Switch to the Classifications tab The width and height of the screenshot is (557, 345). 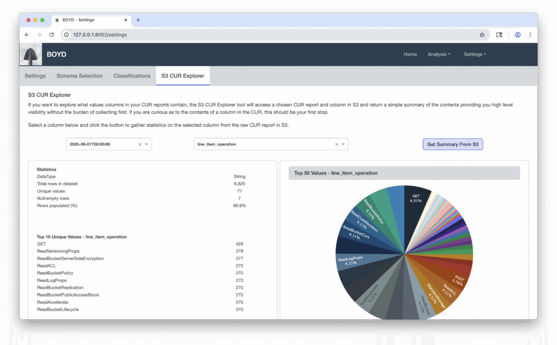(x=132, y=76)
